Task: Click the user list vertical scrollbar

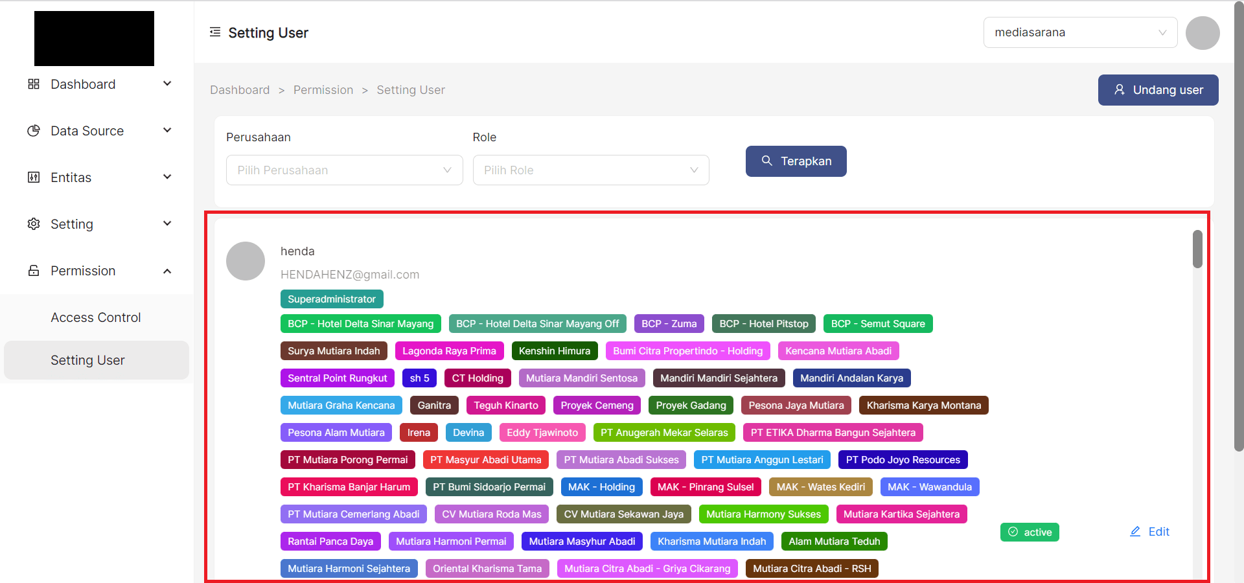Action: click(x=1197, y=249)
